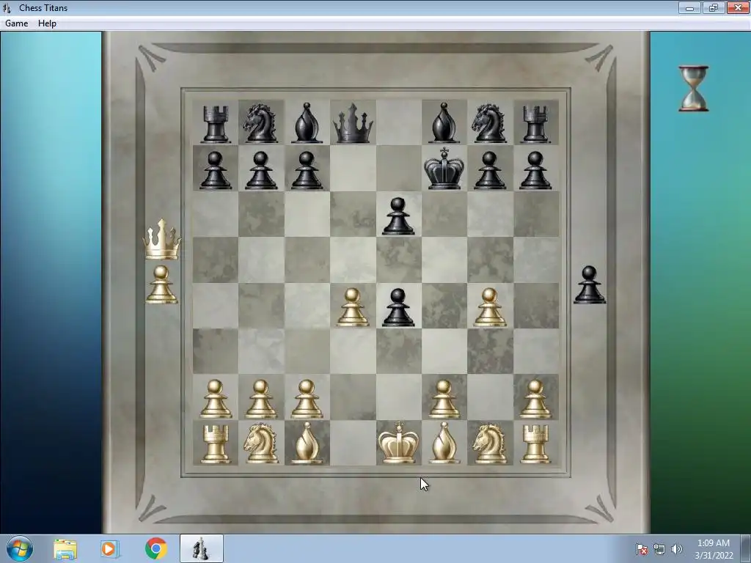Click the captured white queen beside the board
Viewport: 751px width, 563px height.
pyautogui.click(x=162, y=240)
